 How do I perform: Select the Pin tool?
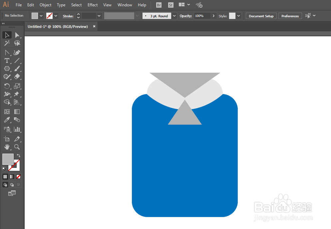pyautogui.click(x=17, y=94)
